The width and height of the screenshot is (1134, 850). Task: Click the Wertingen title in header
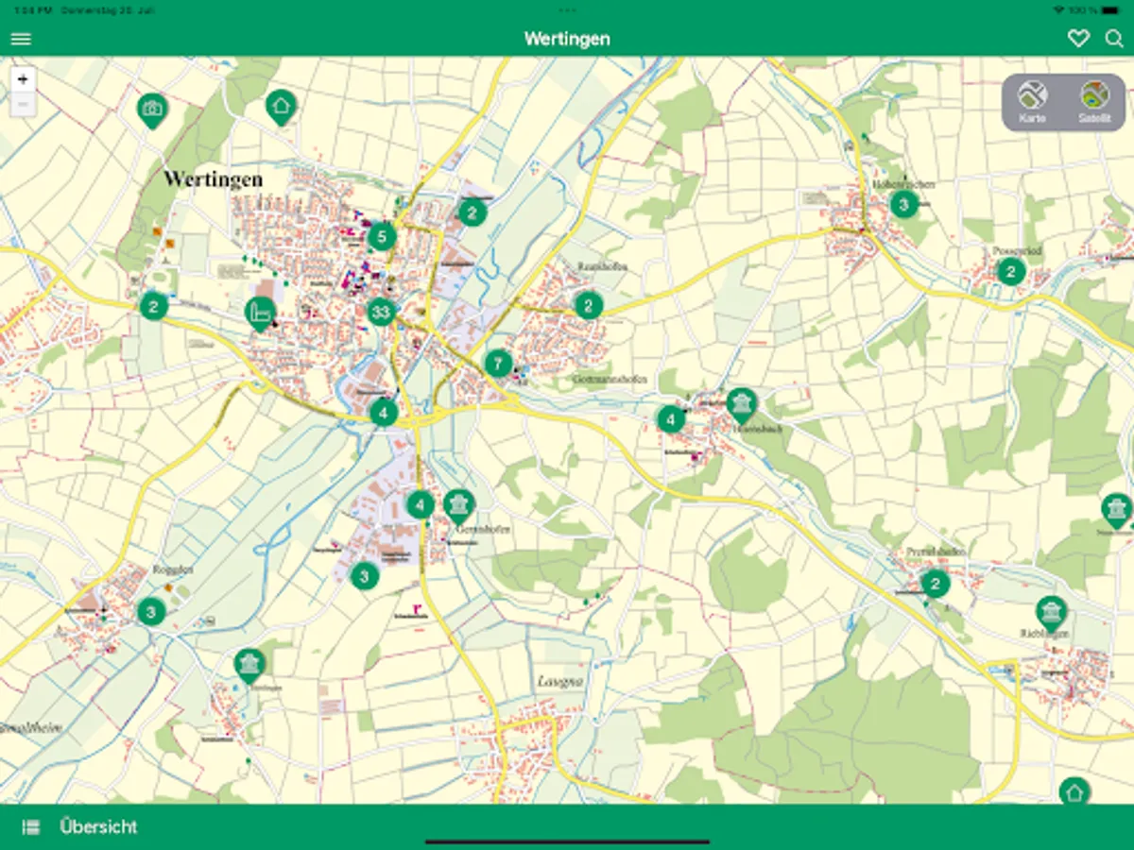coord(567,39)
